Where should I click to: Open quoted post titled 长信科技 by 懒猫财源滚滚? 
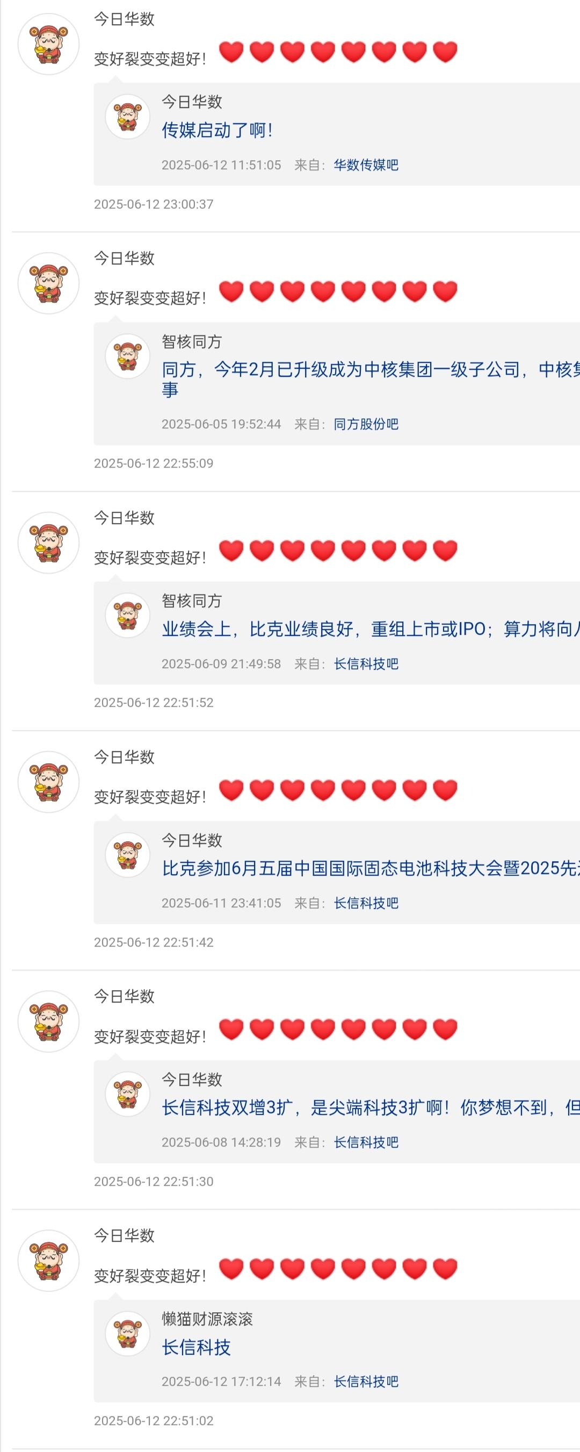tap(196, 1348)
